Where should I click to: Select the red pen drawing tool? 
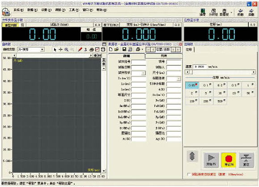tap(80, 49)
